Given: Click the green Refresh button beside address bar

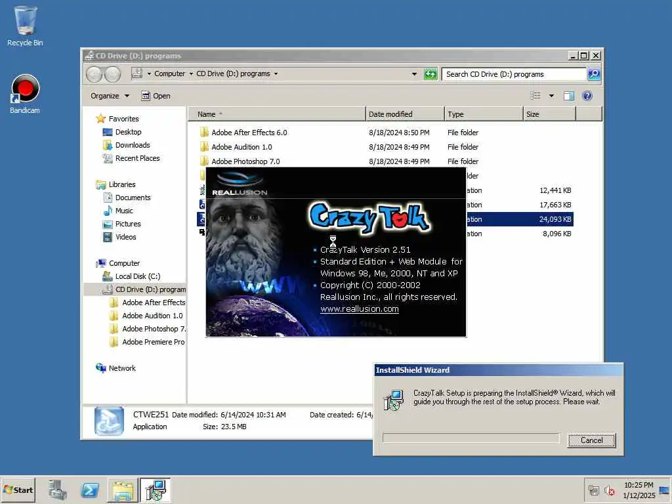Looking at the screenshot, I should point(430,74).
